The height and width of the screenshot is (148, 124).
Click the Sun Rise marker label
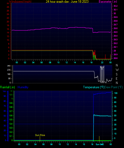pos(40,135)
